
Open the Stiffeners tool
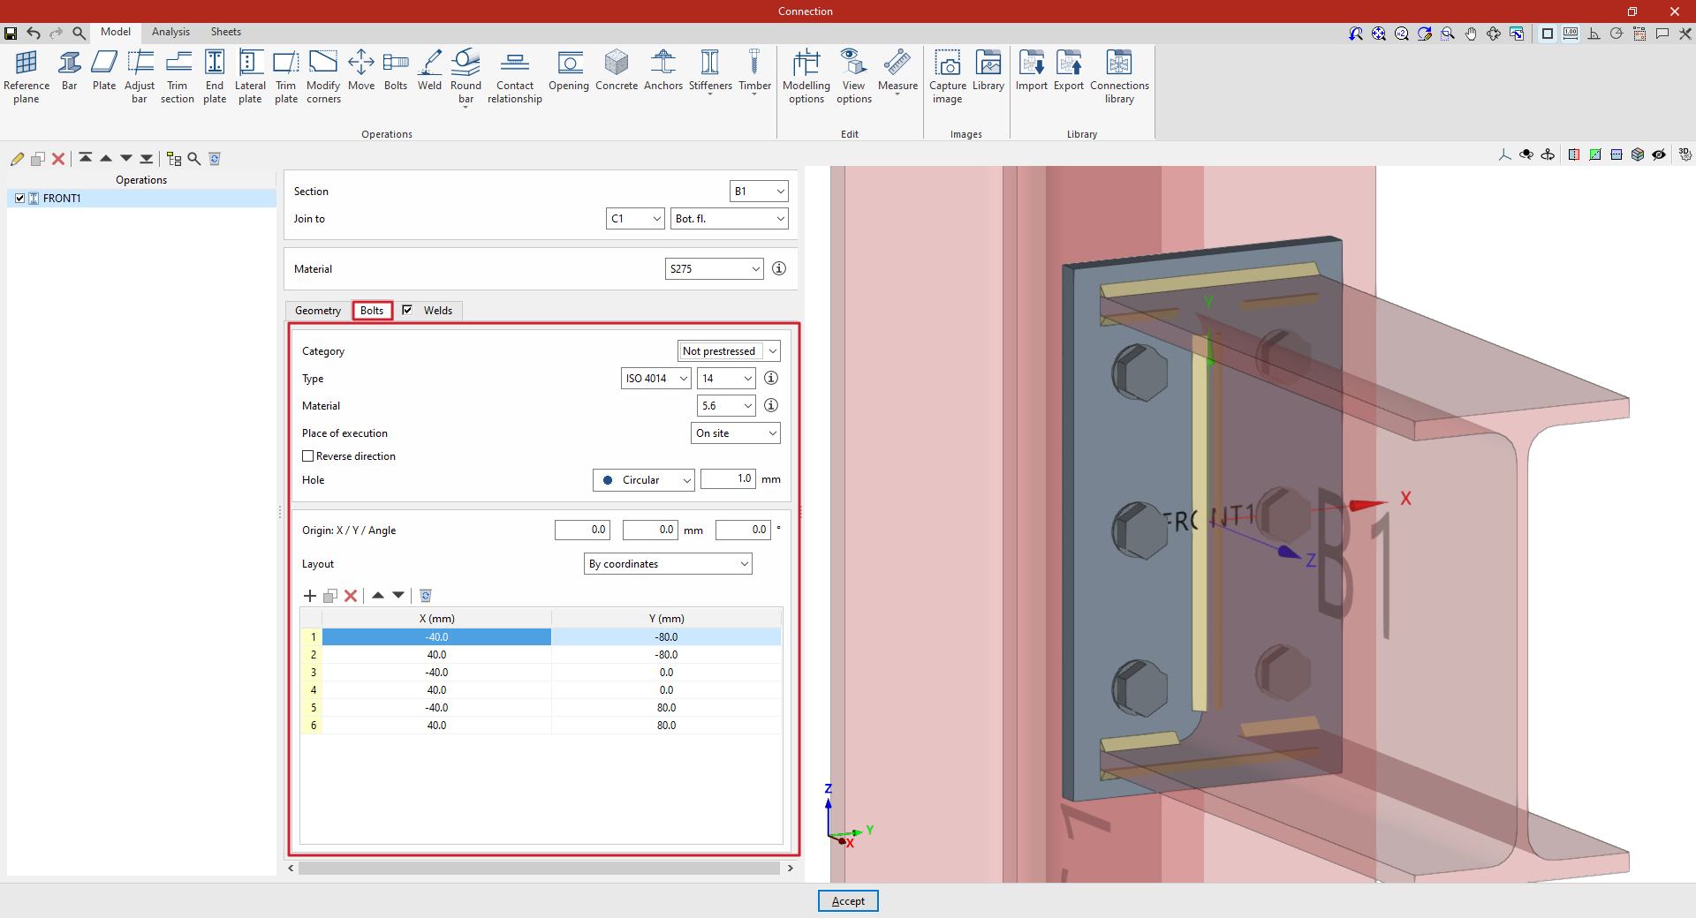tap(710, 71)
